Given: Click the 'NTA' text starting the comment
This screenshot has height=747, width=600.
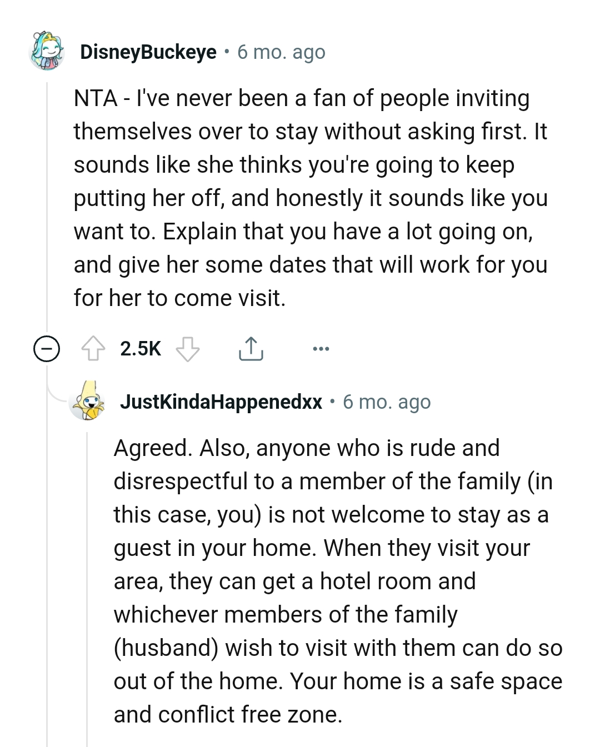Looking at the screenshot, I should (95, 98).
